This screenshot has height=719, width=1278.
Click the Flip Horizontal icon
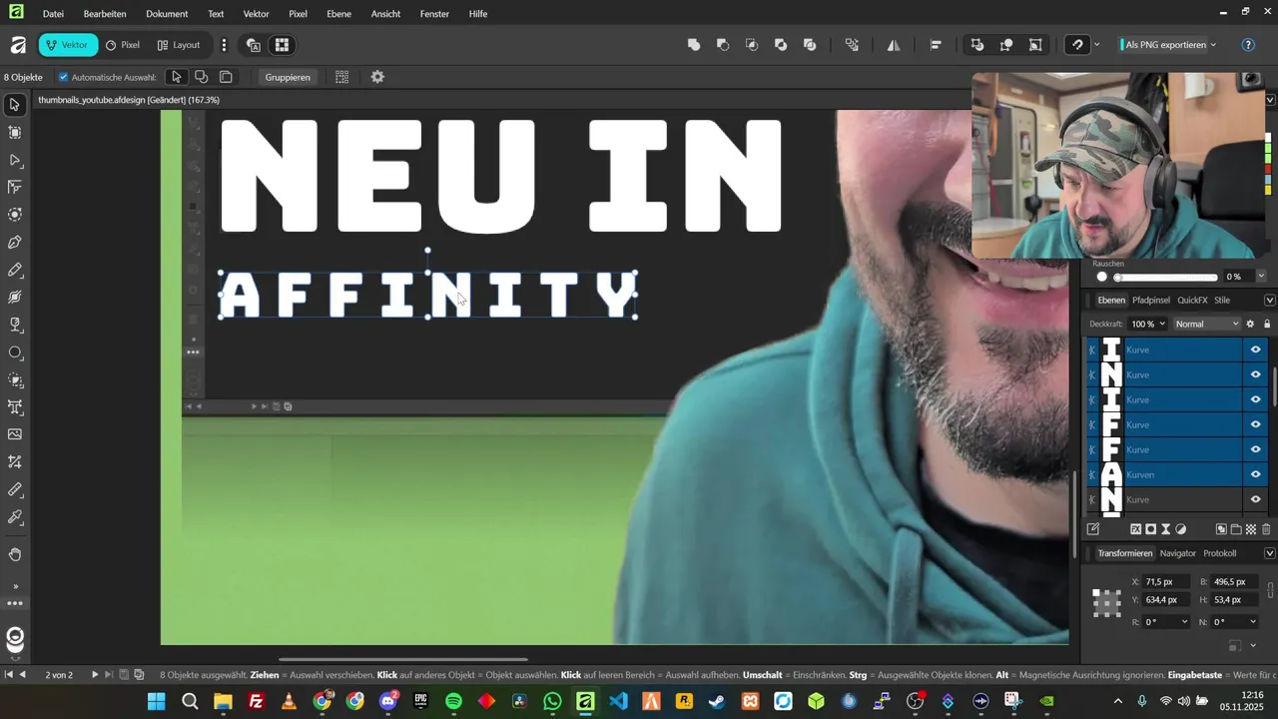click(x=894, y=45)
